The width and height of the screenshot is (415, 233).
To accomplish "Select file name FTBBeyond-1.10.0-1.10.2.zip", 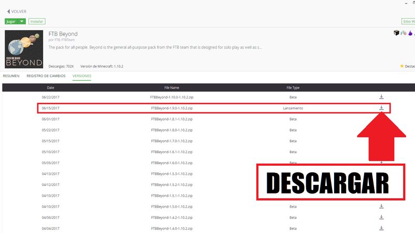I will pyautogui.click(x=172, y=97).
